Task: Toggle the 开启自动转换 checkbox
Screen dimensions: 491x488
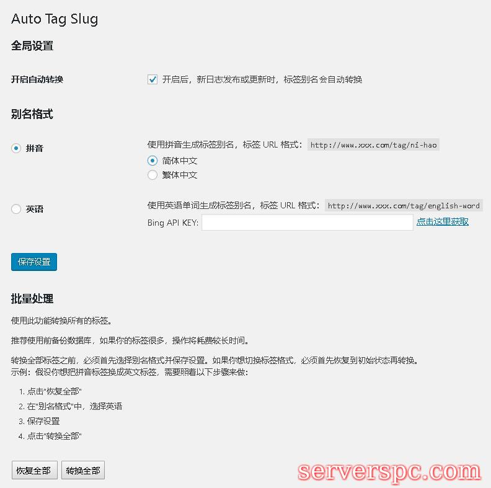Action: [x=153, y=79]
